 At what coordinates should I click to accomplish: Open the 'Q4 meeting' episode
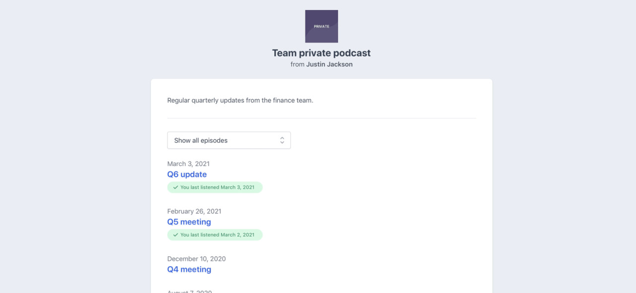[x=189, y=269]
